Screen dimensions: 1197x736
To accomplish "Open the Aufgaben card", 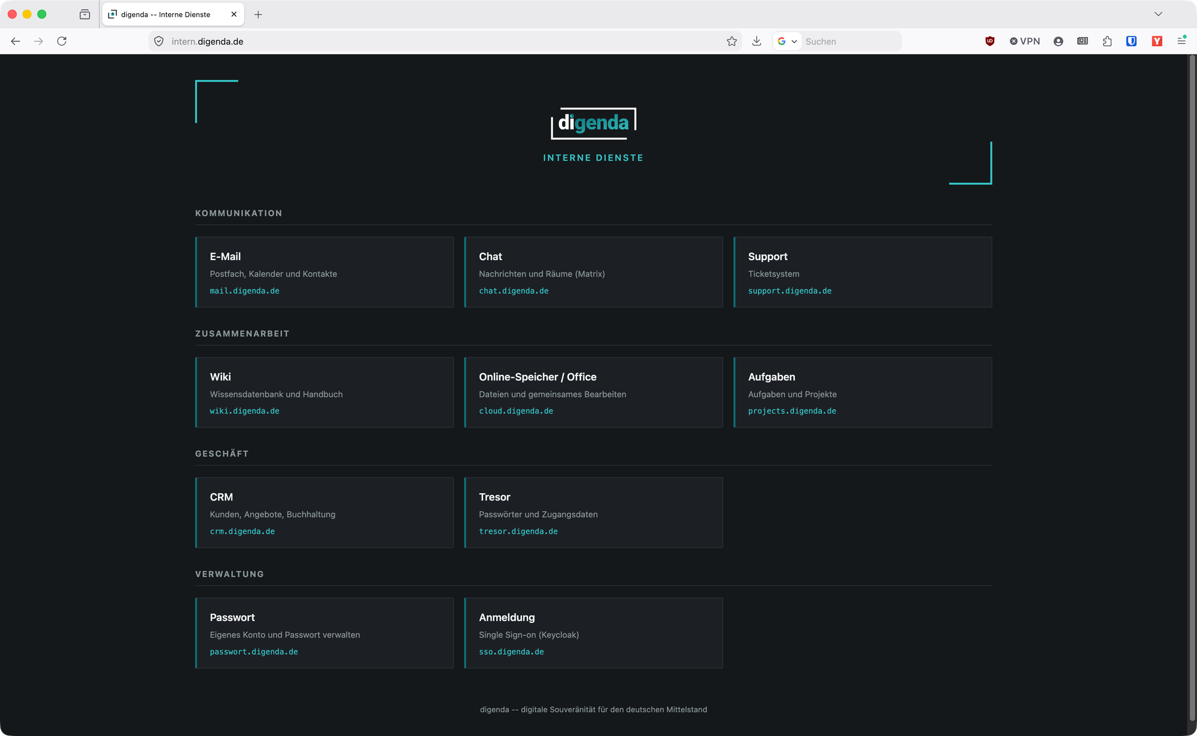I will (862, 392).
